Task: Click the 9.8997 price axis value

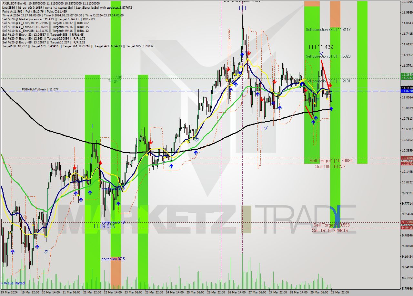Action: [x=407, y=193]
